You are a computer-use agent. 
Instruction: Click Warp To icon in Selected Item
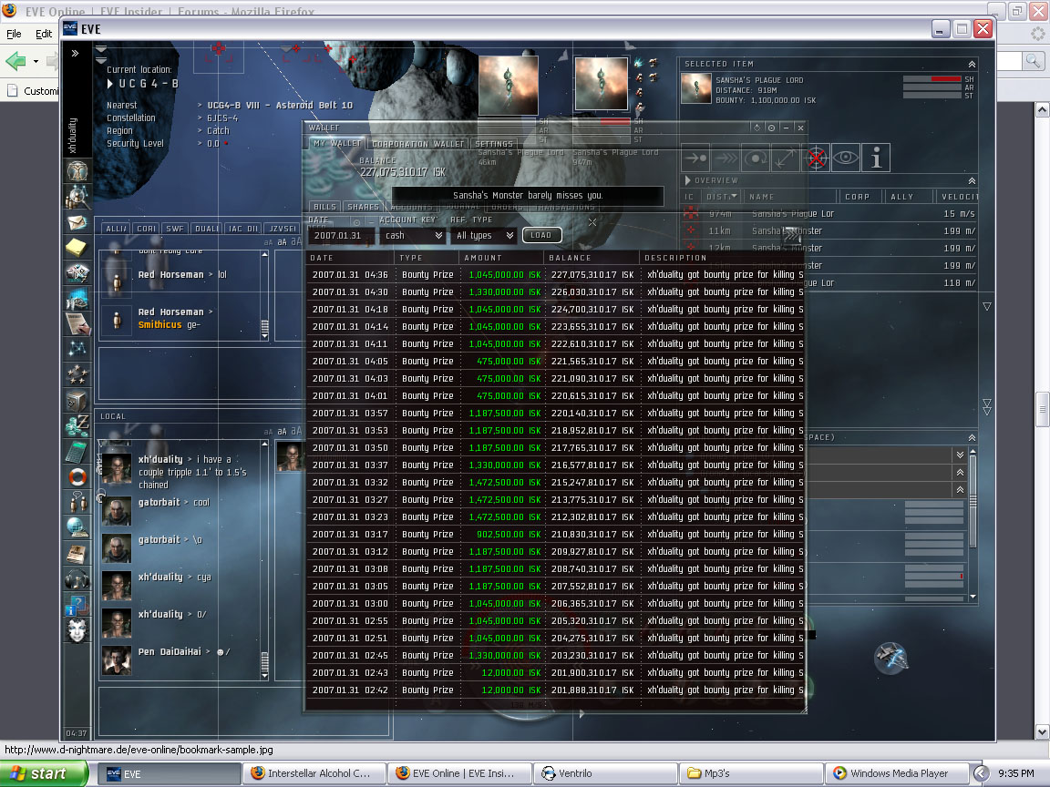pyautogui.click(x=726, y=158)
